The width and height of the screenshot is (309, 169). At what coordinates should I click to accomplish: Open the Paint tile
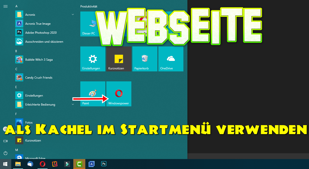pyautogui.click(x=93, y=94)
